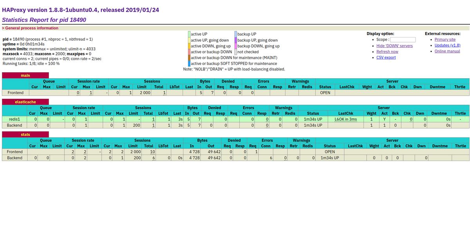The height and width of the screenshot is (238, 470).
Task: Click the underlined Sessions Total for main Frontend
Action: (x=165, y=93)
